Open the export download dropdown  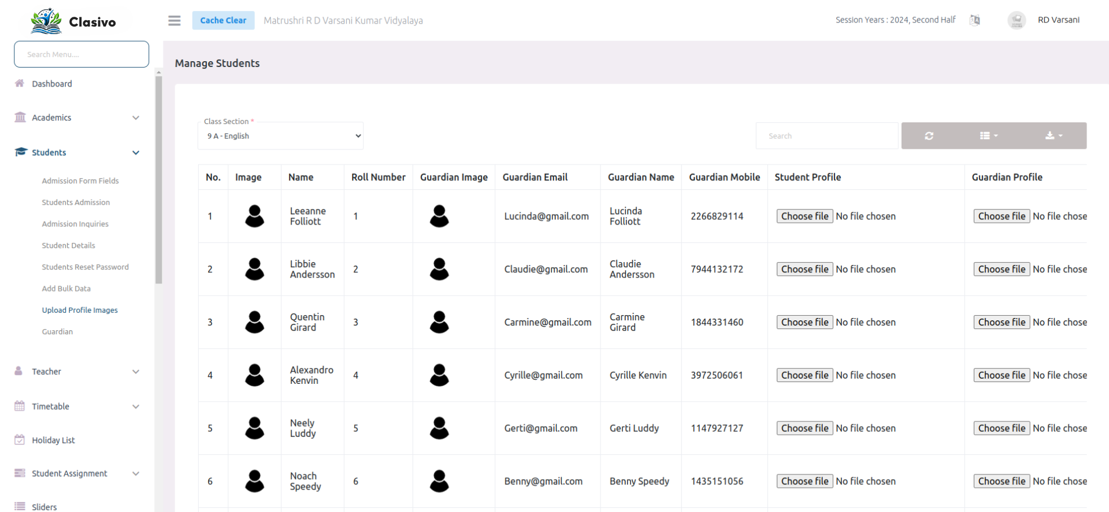tap(1054, 136)
